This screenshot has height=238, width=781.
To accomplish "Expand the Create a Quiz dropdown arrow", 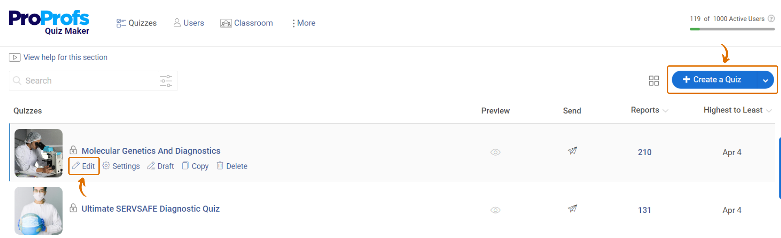I will tap(765, 80).
